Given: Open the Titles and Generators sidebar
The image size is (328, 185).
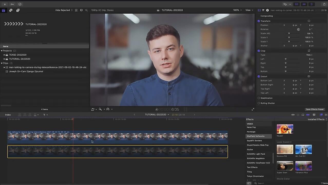Looking at the screenshot, I should tap(18, 10).
